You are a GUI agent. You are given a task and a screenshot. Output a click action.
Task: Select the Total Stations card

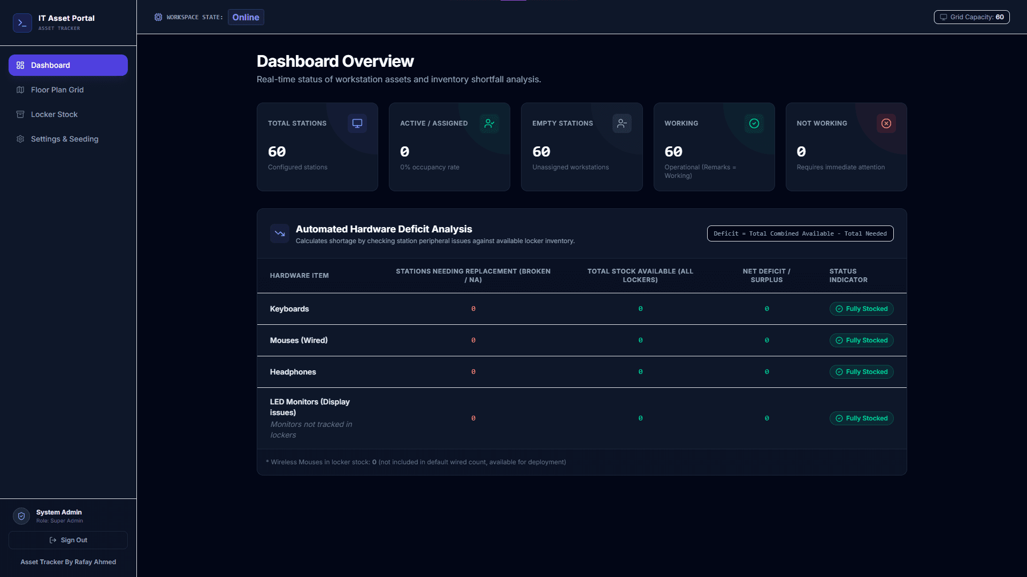(317, 147)
